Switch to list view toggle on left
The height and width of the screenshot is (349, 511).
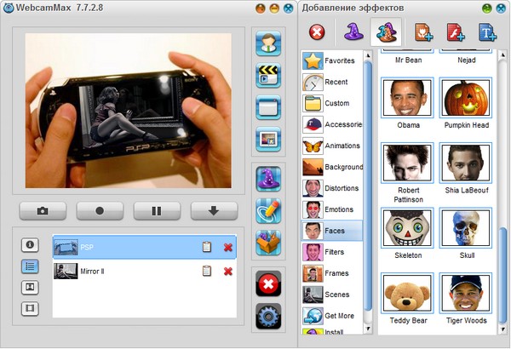pos(31,266)
